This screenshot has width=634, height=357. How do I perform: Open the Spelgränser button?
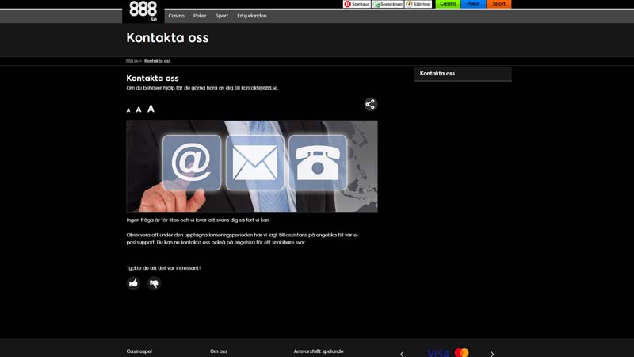(388, 4)
